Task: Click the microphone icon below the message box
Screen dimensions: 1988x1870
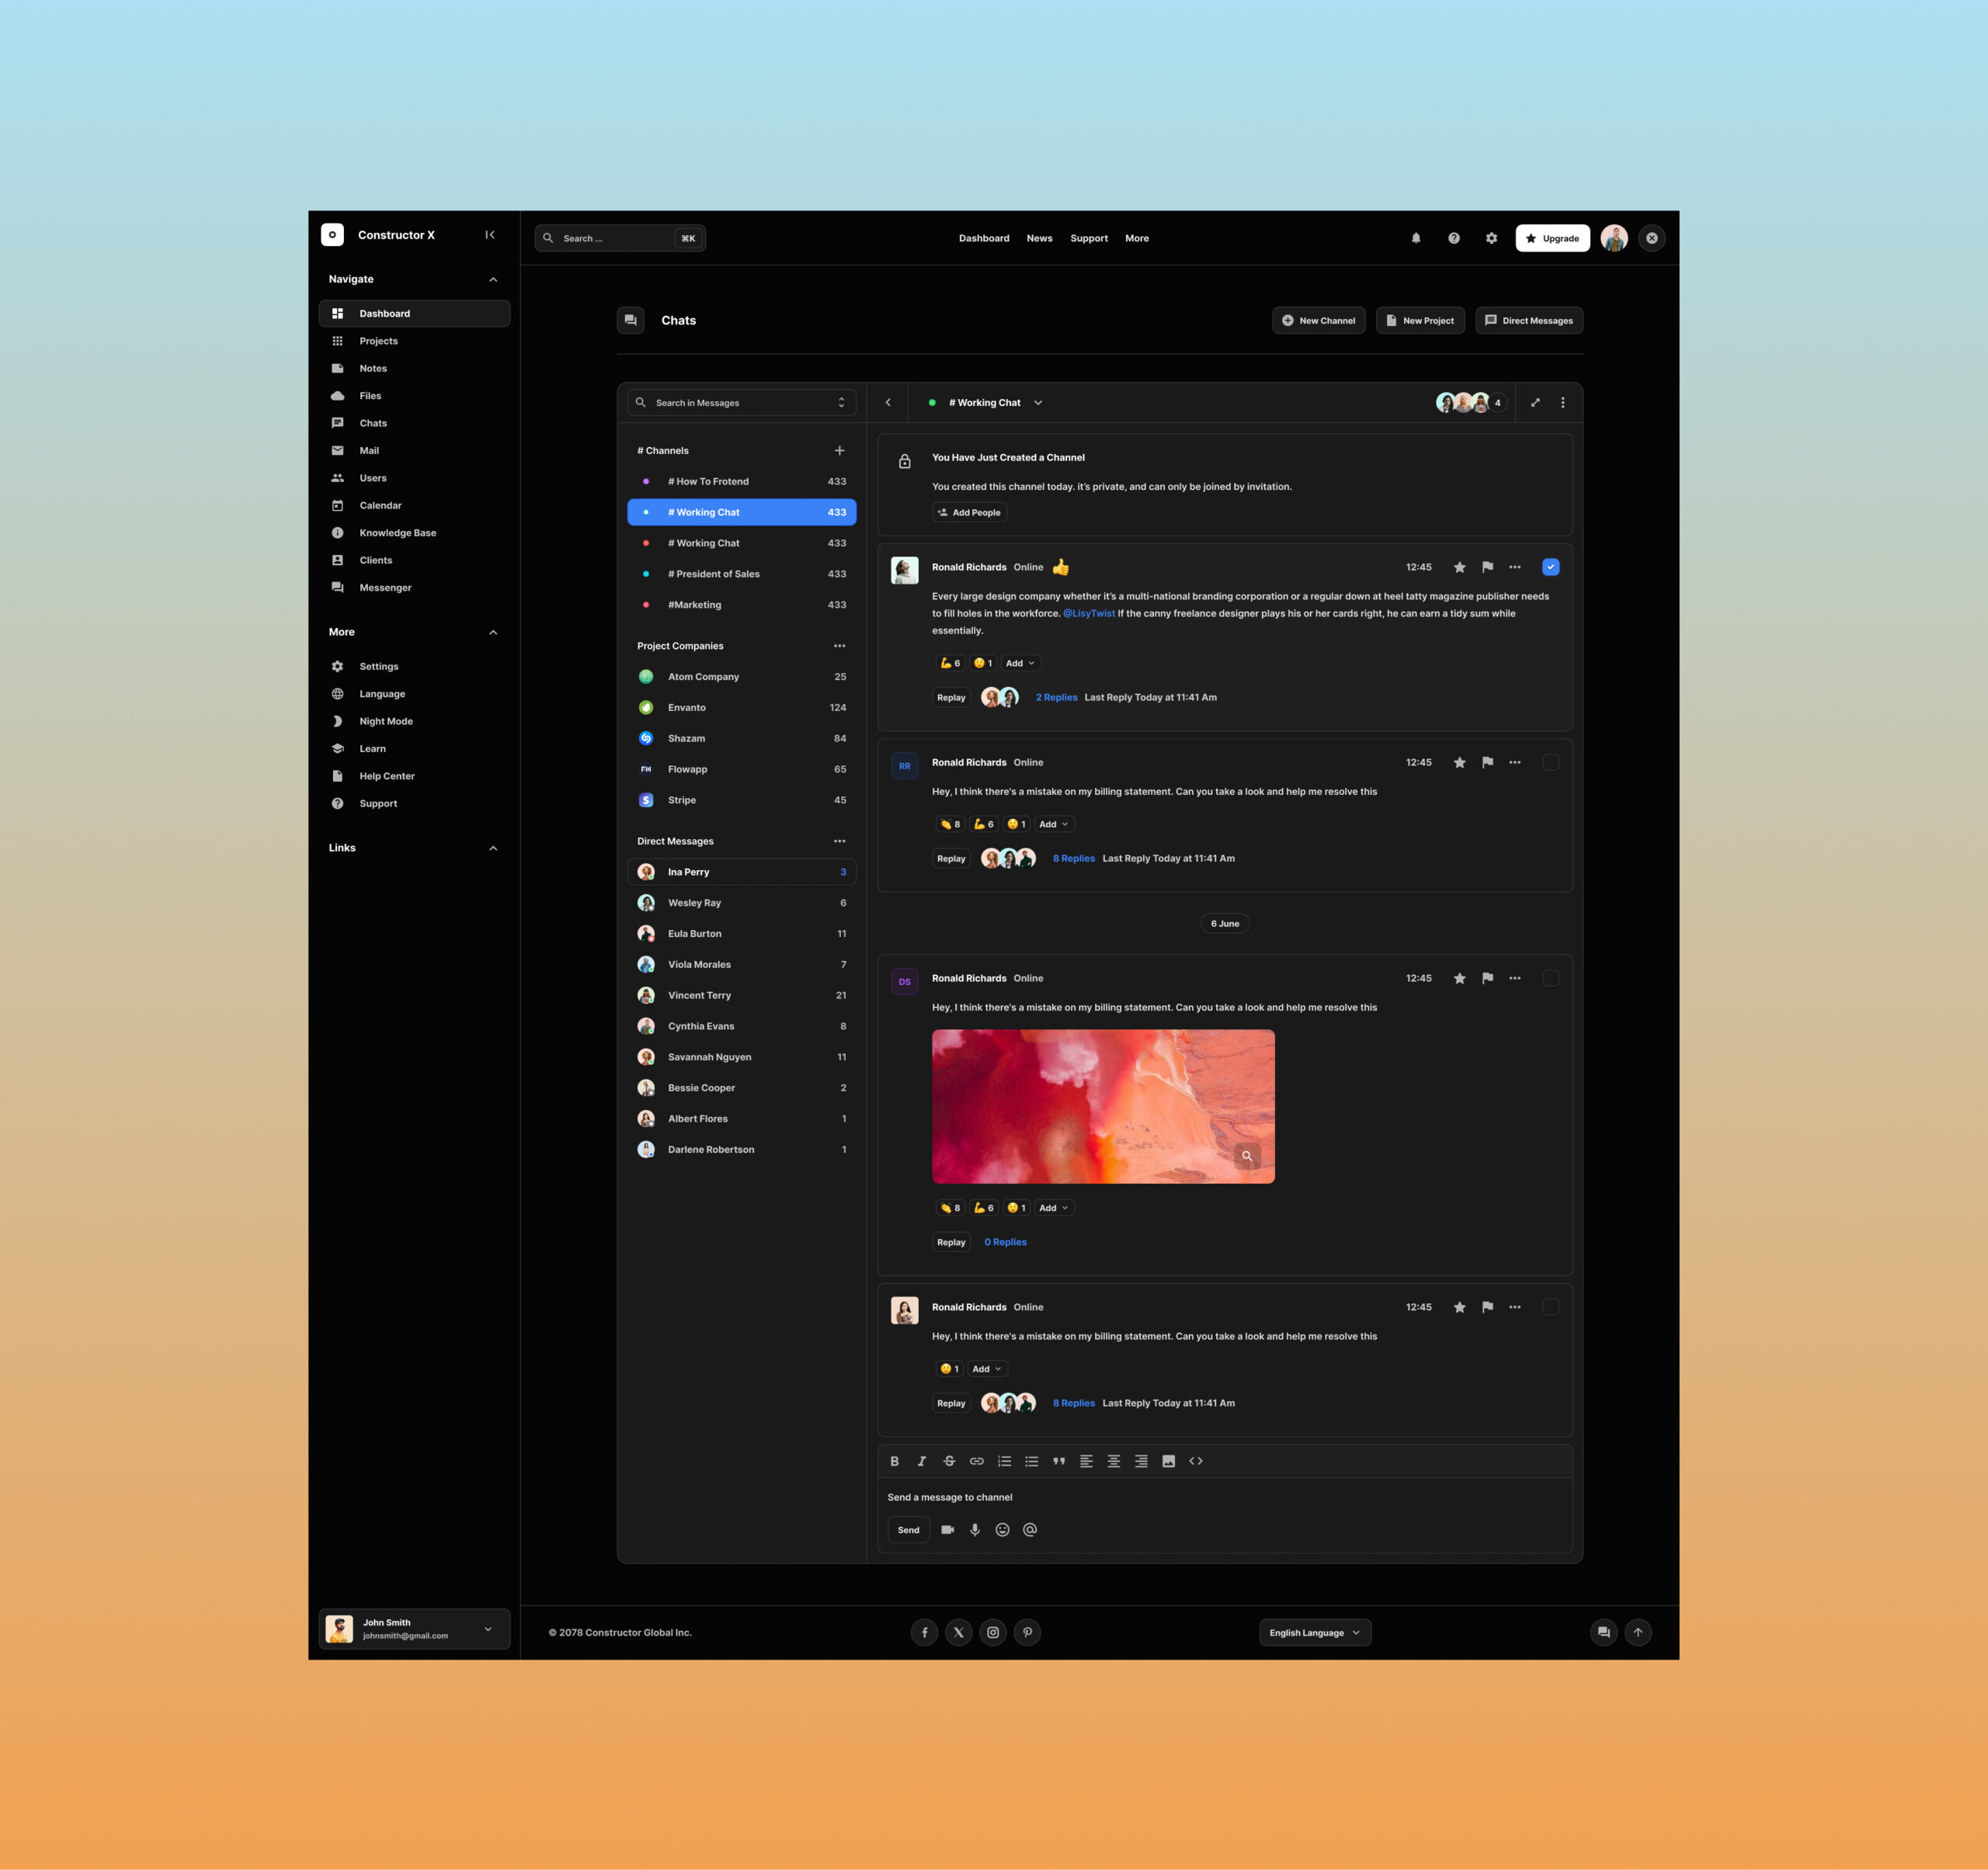Action: (x=975, y=1529)
